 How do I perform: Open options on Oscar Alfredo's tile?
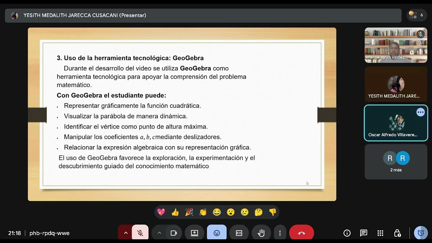421,112
